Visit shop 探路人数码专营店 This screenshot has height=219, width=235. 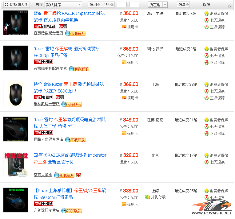[48, 139]
